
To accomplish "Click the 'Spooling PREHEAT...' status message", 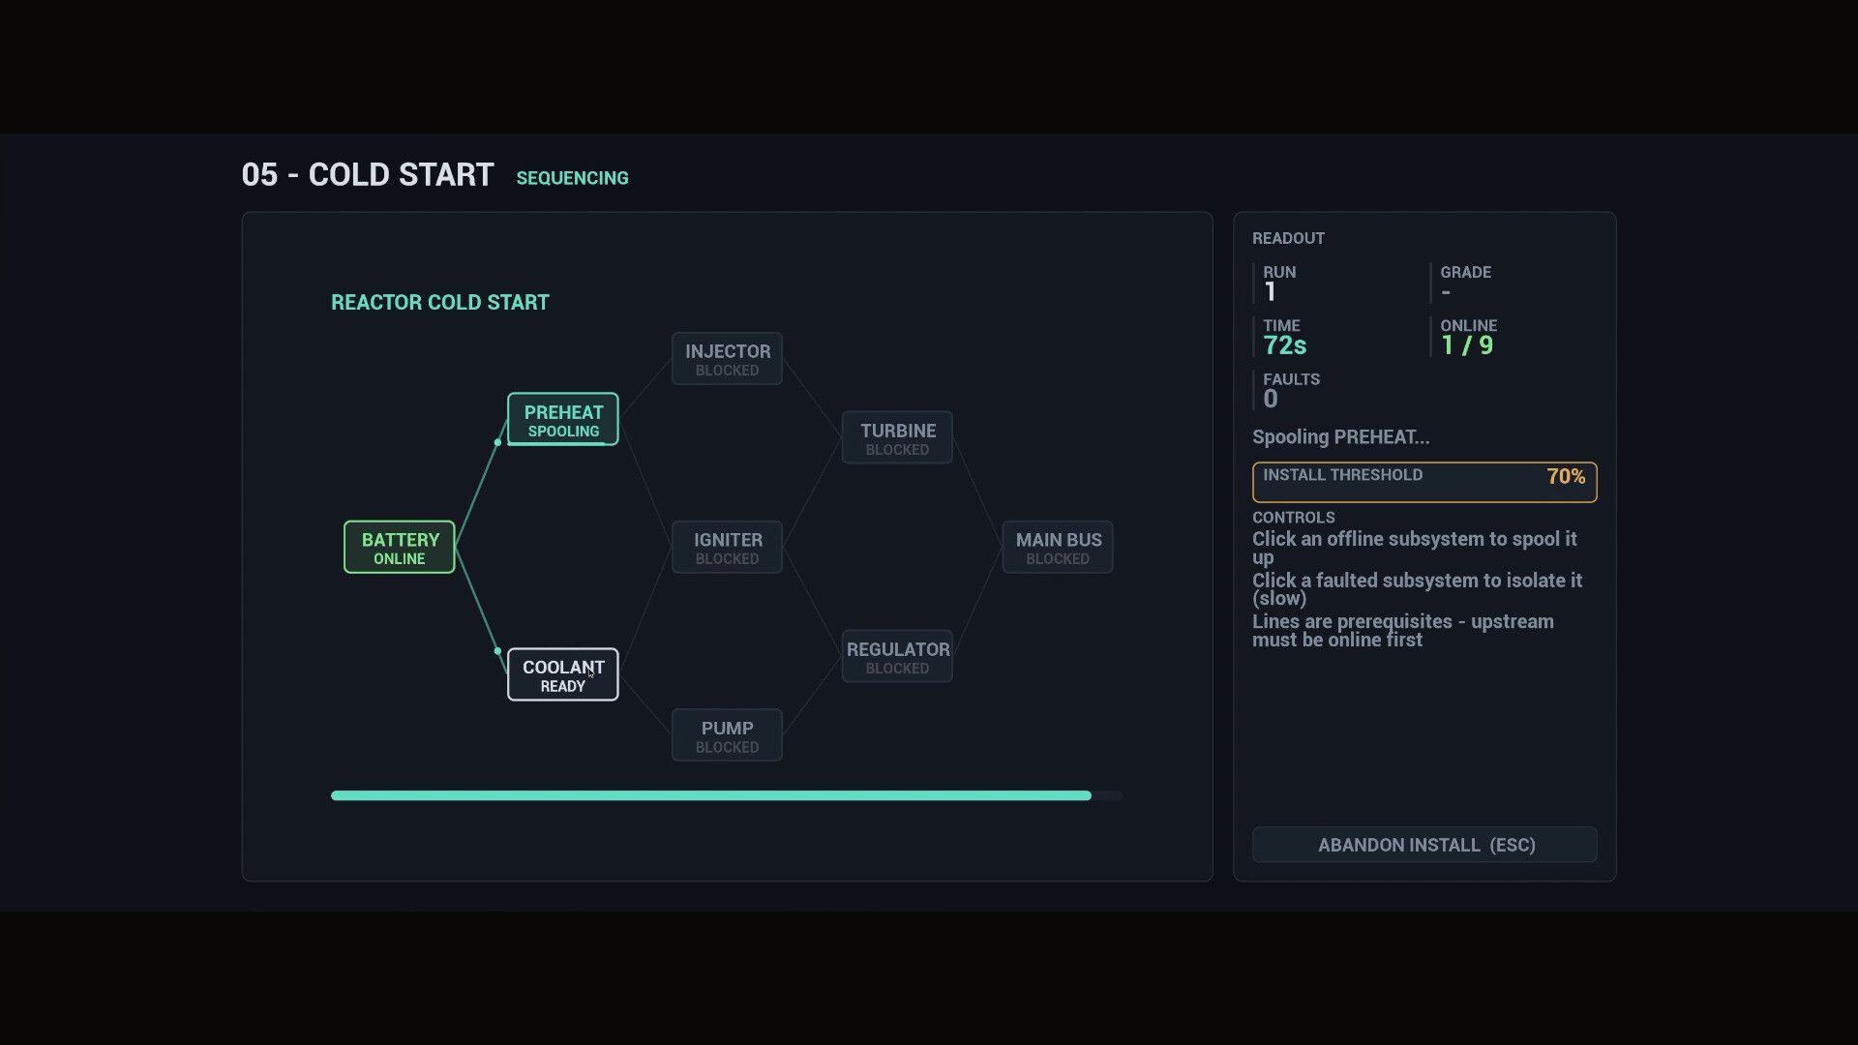I will (x=1340, y=437).
